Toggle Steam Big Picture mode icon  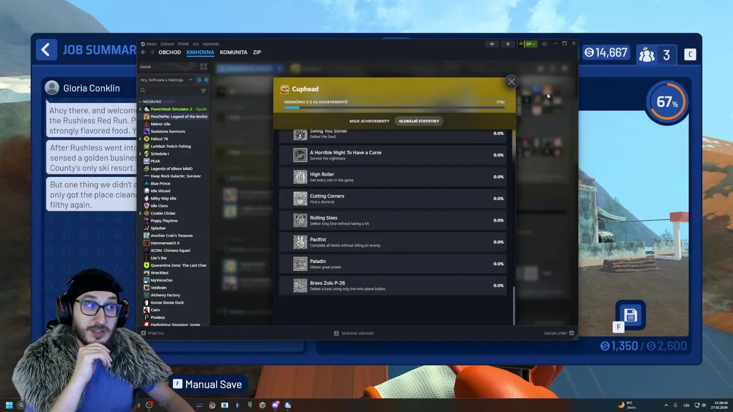point(544,44)
